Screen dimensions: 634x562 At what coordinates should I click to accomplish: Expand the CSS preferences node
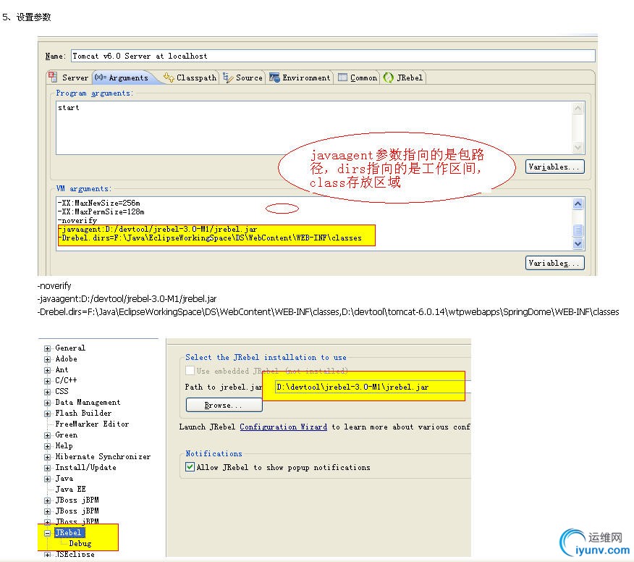47,392
